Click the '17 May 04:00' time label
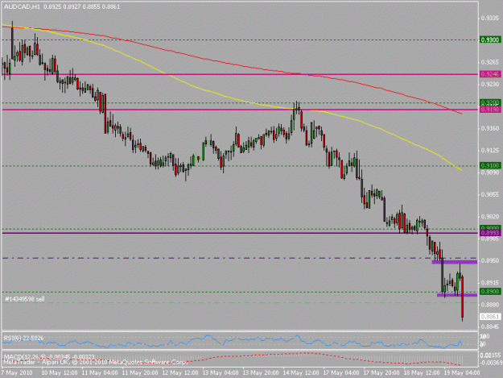Viewport: 503px width, 378px height. pos(341,372)
